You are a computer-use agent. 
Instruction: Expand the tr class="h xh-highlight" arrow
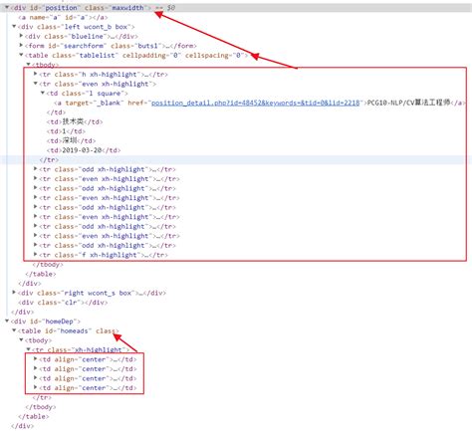[x=36, y=74]
